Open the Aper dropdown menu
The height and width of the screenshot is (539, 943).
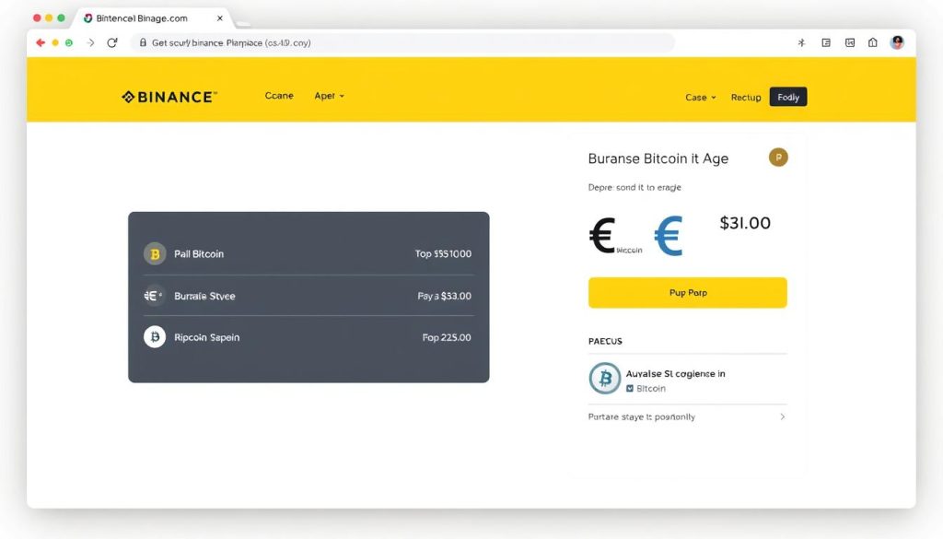tap(329, 96)
